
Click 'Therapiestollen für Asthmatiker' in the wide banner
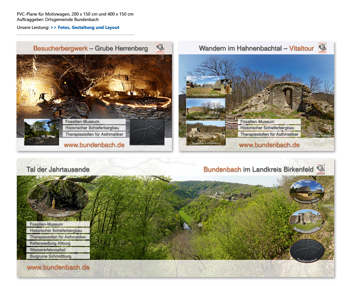pyautogui.click(x=58, y=237)
